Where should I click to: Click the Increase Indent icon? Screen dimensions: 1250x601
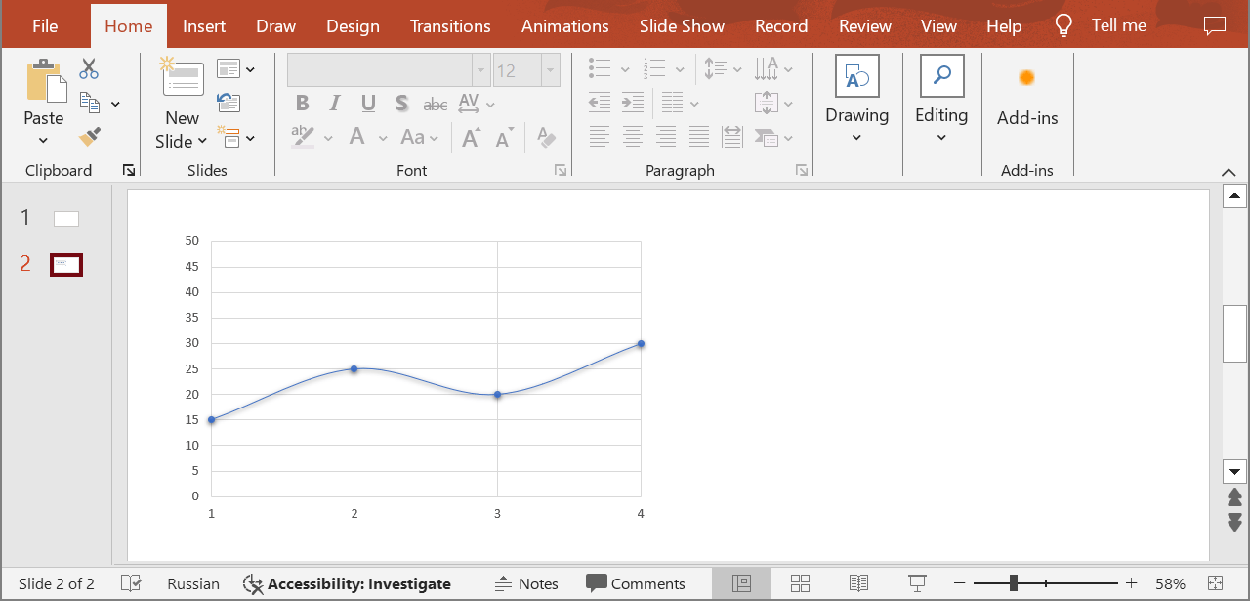[633, 103]
